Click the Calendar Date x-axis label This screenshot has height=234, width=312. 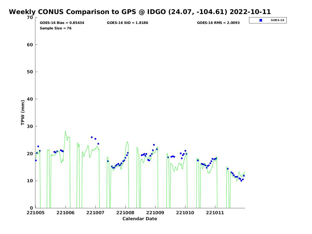(x=140, y=219)
